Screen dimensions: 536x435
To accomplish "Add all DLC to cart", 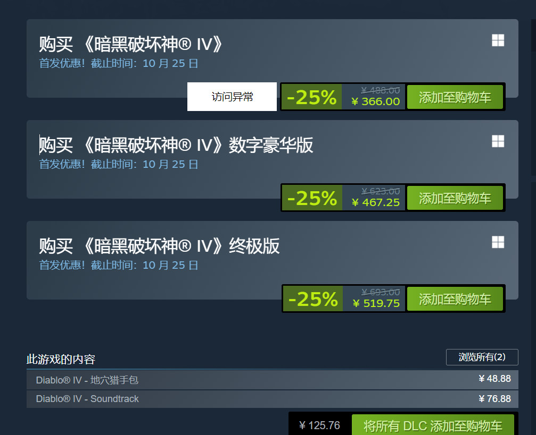I will tap(433, 425).
